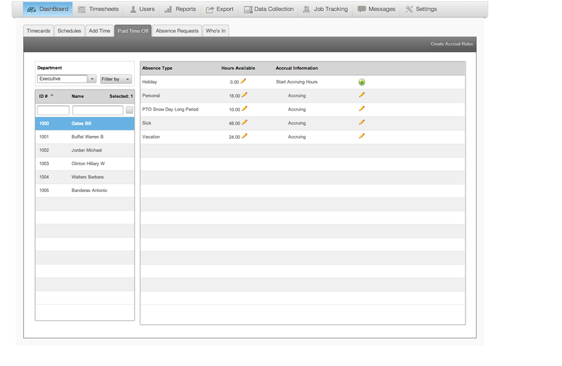Image resolution: width=562 pixels, height=366 pixels.
Task: Click Create Accrual Rules link
Action: (451, 44)
